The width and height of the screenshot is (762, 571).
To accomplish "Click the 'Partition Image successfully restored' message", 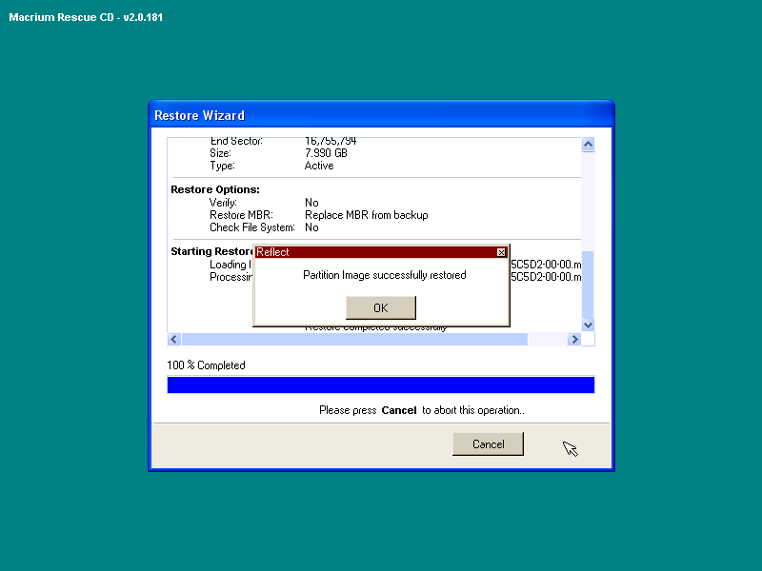I will pyautogui.click(x=385, y=275).
